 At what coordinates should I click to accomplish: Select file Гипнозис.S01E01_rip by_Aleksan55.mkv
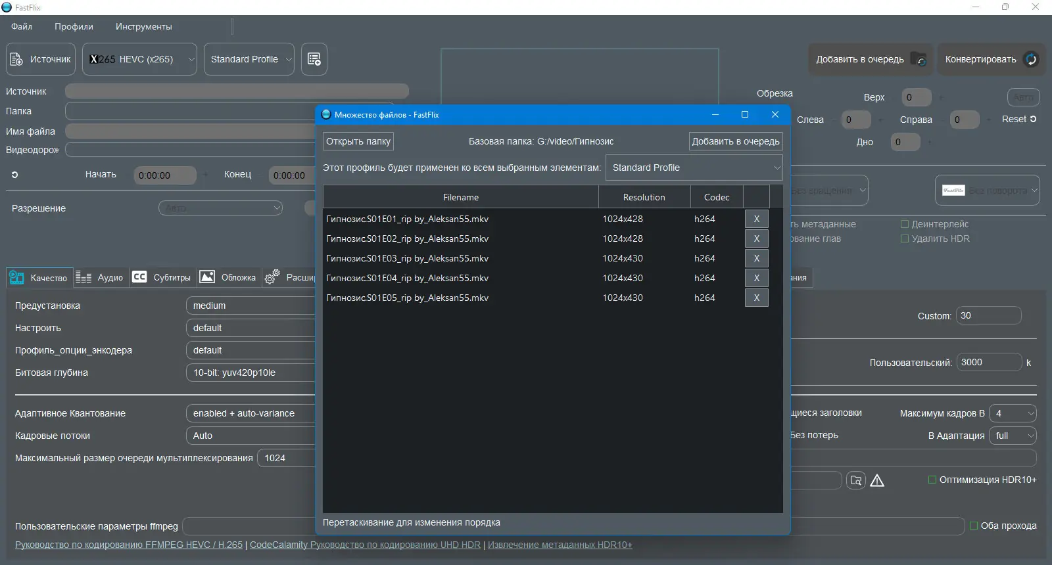coord(407,219)
